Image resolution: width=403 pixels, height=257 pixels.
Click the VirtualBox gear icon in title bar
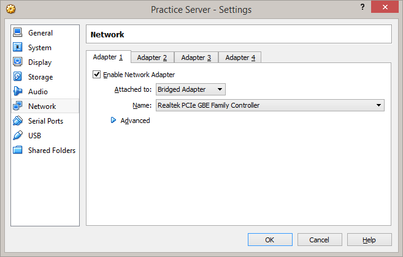[10, 9]
